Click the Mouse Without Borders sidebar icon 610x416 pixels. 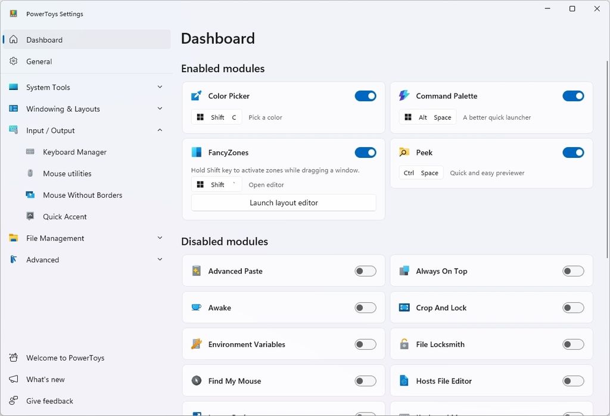coord(29,195)
